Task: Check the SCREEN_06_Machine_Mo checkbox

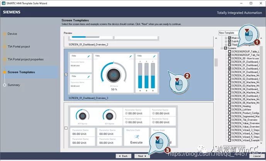Action: [x=230, y=103]
